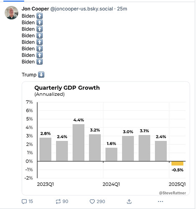Click the @SteveRattner watermark text
This screenshot has height=209, width=196.
point(172,193)
